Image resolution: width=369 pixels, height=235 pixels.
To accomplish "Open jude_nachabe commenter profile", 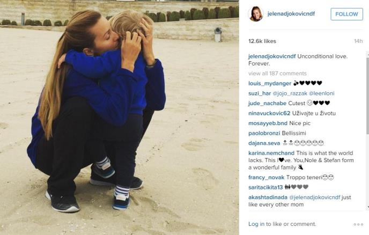I will [x=267, y=103].
